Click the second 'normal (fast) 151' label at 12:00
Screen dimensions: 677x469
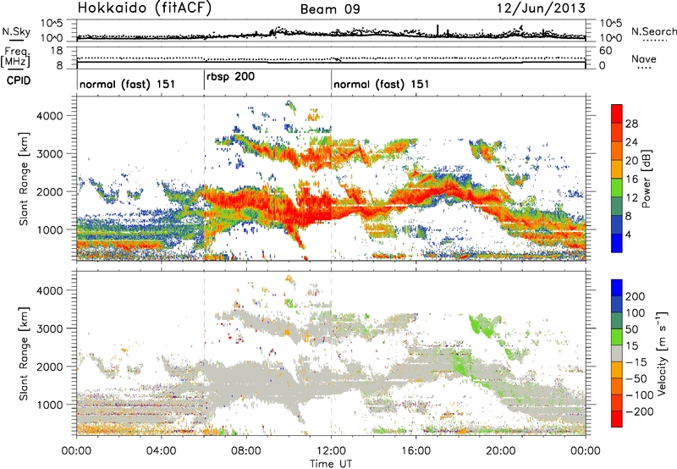click(x=382, y=84)
